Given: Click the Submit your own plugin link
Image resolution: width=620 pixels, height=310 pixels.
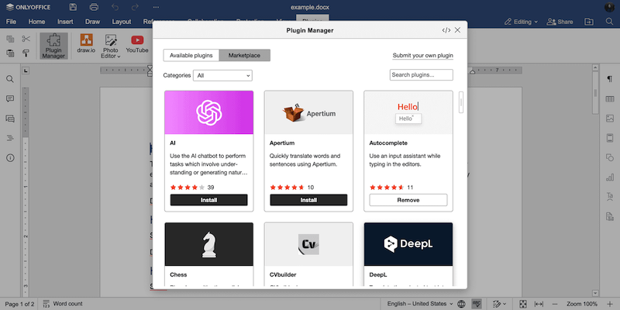Looking at the screenshot, I should tap(422, 56).
